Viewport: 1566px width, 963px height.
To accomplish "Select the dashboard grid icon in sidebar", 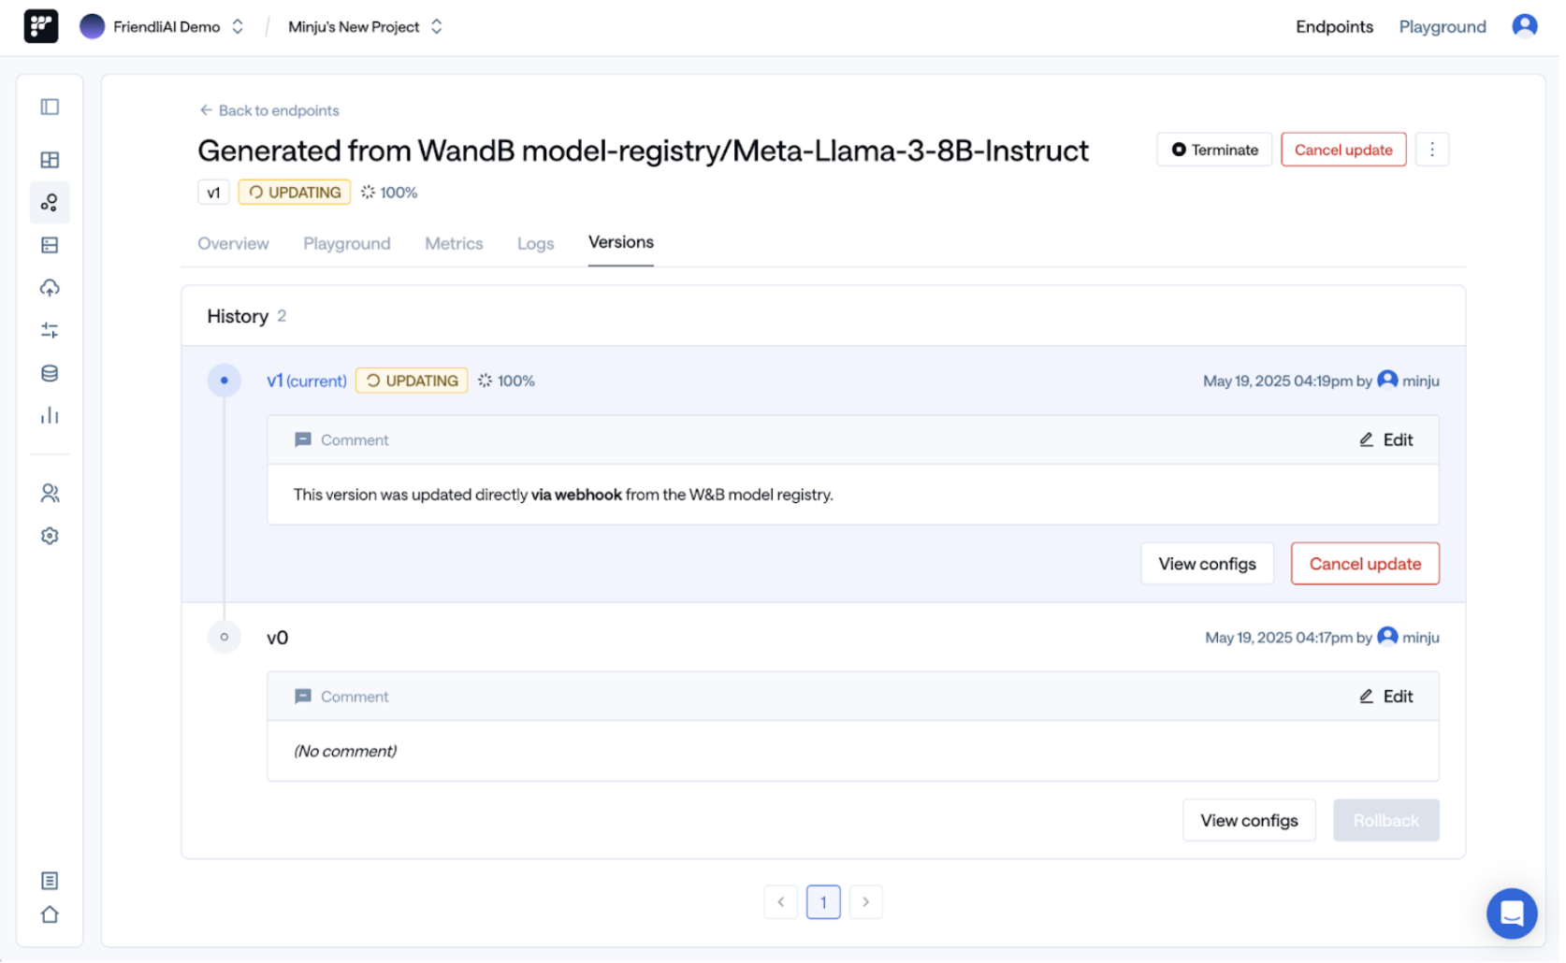I will click(49, 159).
